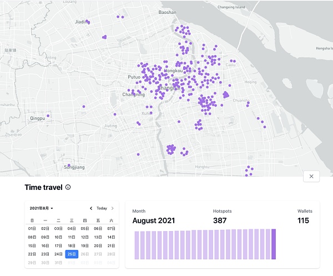The width and height of the screenshot is (333, 276).
Task: Go to previous month with left arrow
Action: 92,208
